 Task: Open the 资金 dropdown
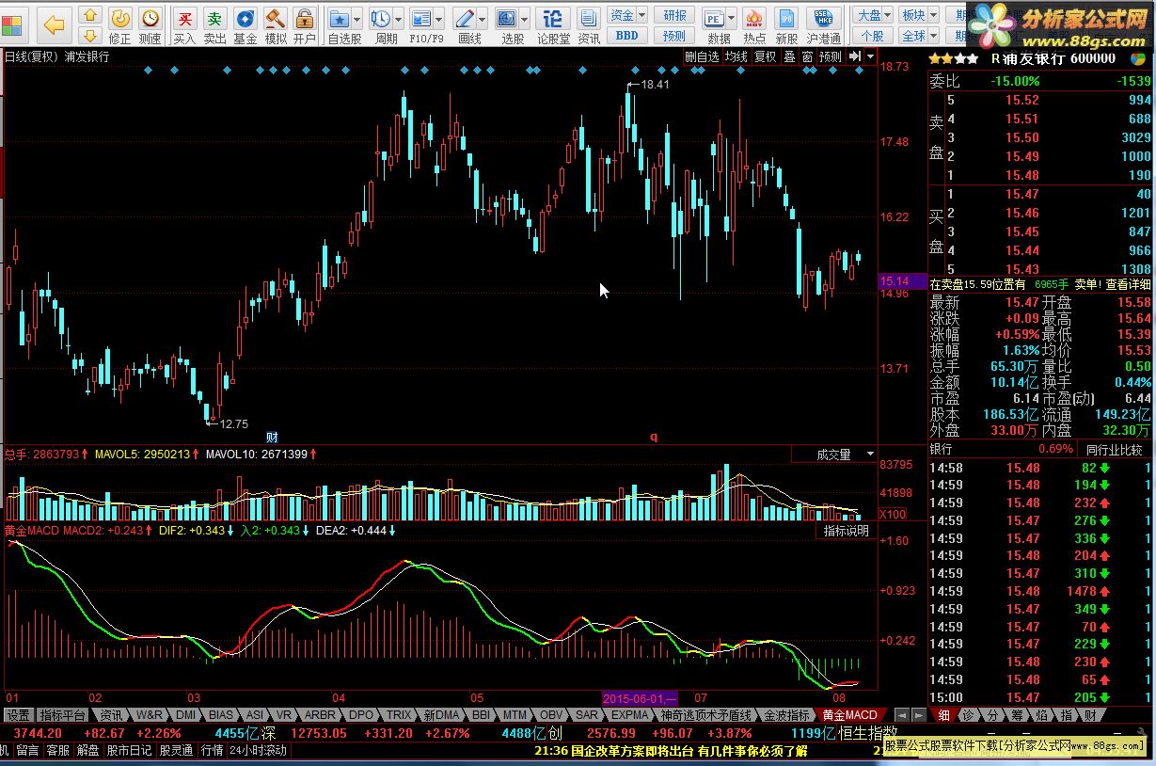(x=627, y=15)
